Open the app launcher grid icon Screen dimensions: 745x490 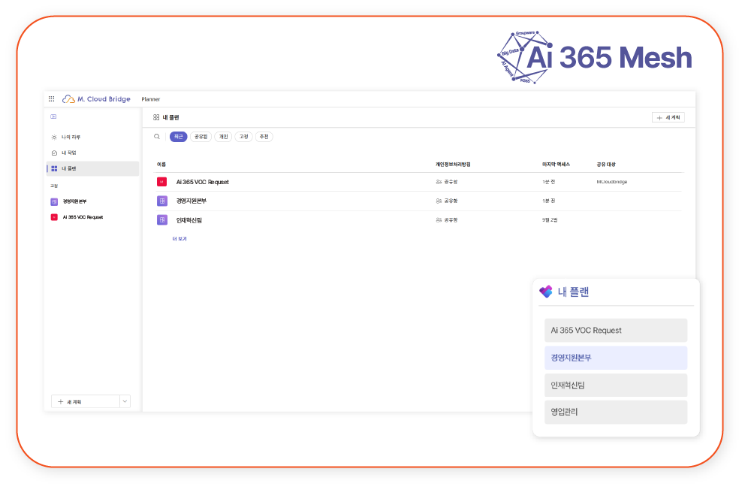pos(51,98)
